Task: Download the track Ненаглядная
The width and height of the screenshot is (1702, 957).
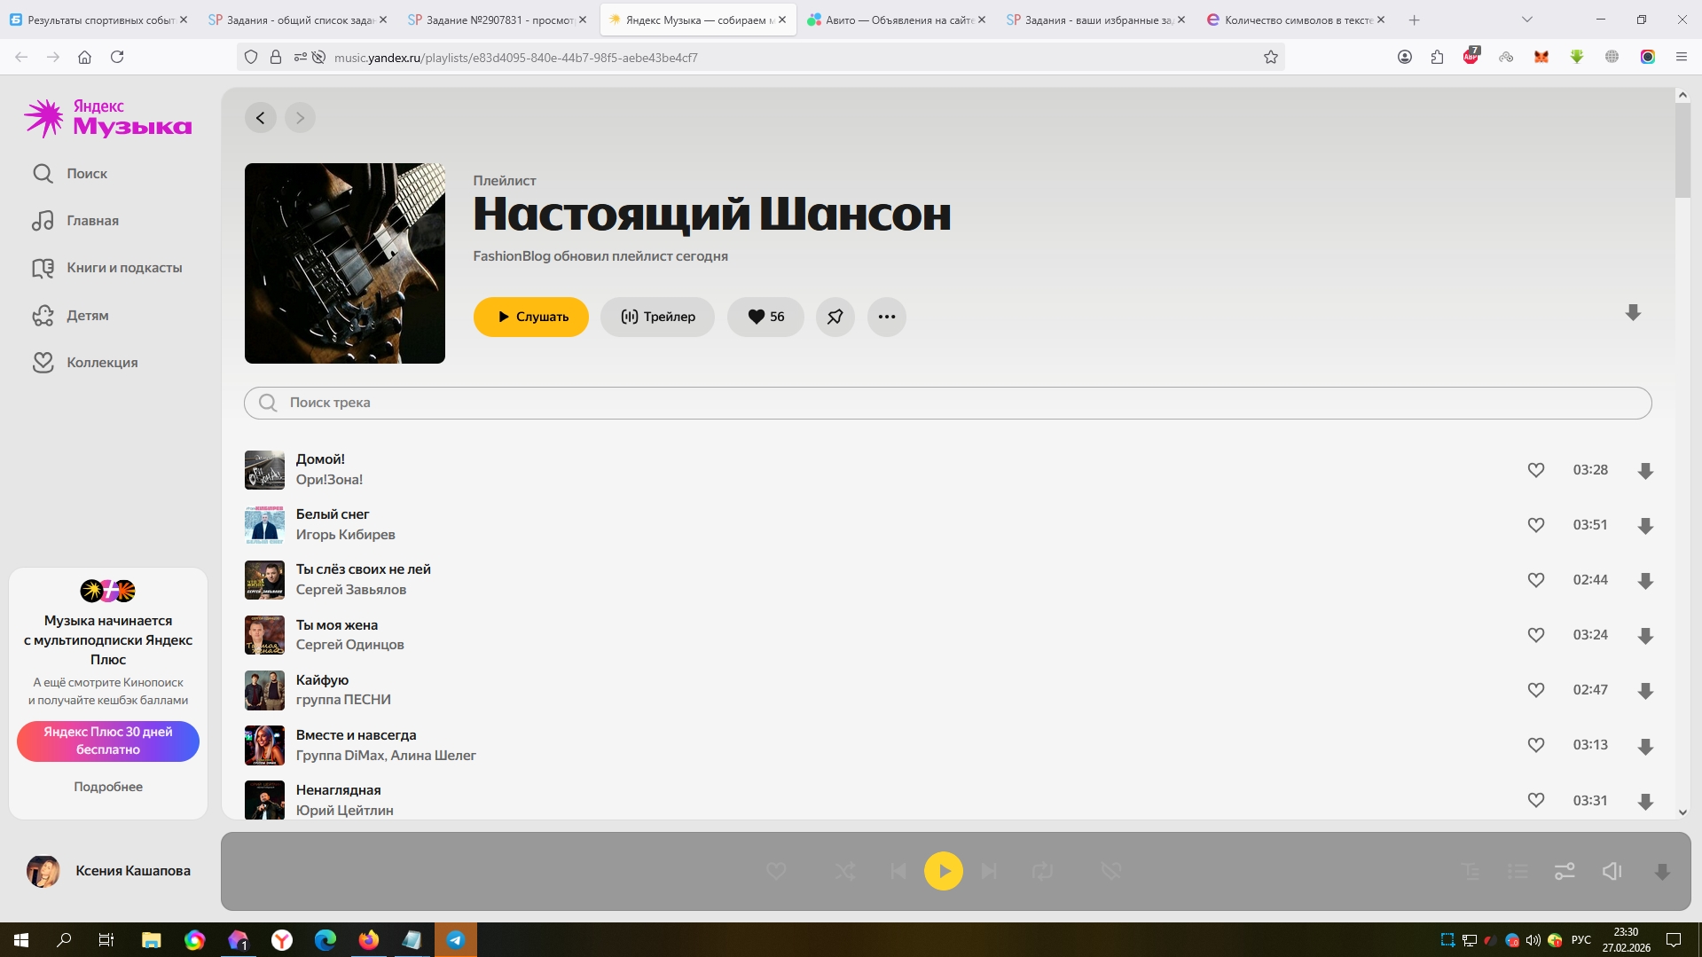Action: click(x=1645, y=802)
